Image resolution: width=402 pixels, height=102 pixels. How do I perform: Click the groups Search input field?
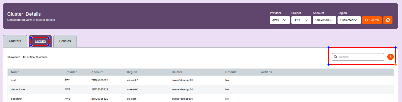coord(358,57)
